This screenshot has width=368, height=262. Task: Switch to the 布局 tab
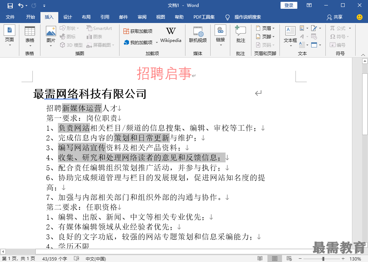pos(86,17)
